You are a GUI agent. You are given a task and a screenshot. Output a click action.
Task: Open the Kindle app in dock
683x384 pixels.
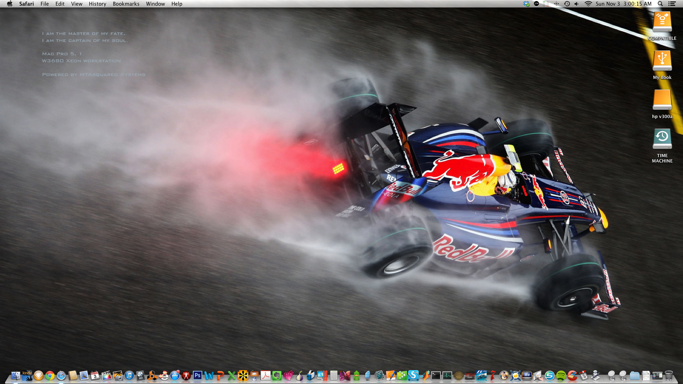pos(27,375)
